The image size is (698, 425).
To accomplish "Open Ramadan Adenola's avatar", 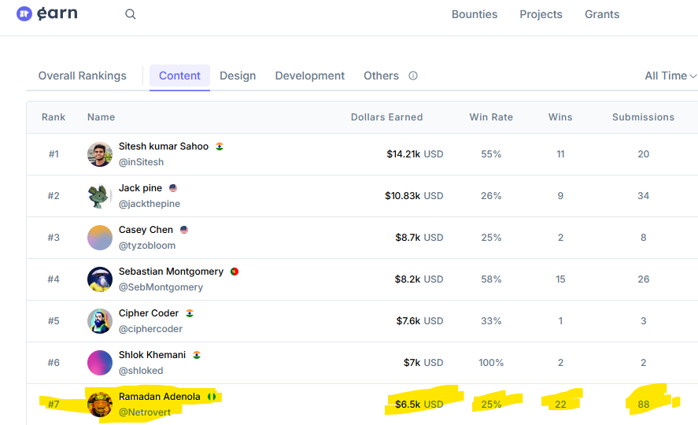I will tap(100, 404).
